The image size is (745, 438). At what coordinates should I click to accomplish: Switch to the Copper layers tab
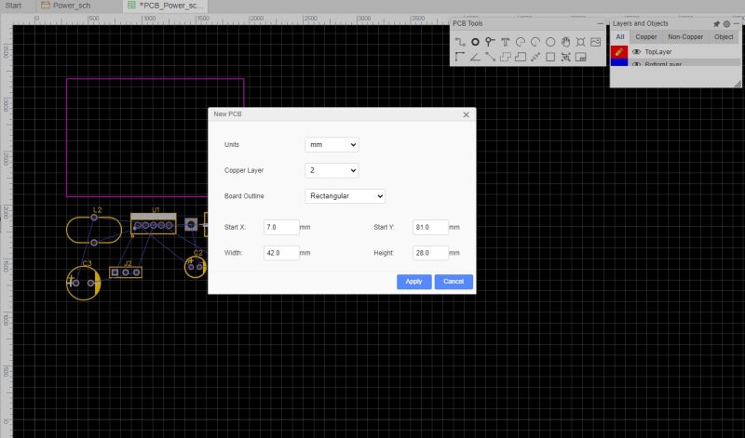tap(645, 37)
